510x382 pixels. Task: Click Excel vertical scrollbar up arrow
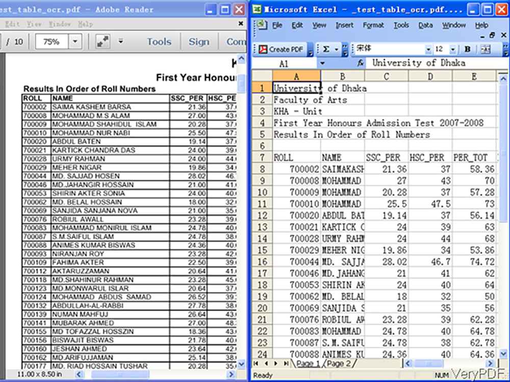(503, 78)
